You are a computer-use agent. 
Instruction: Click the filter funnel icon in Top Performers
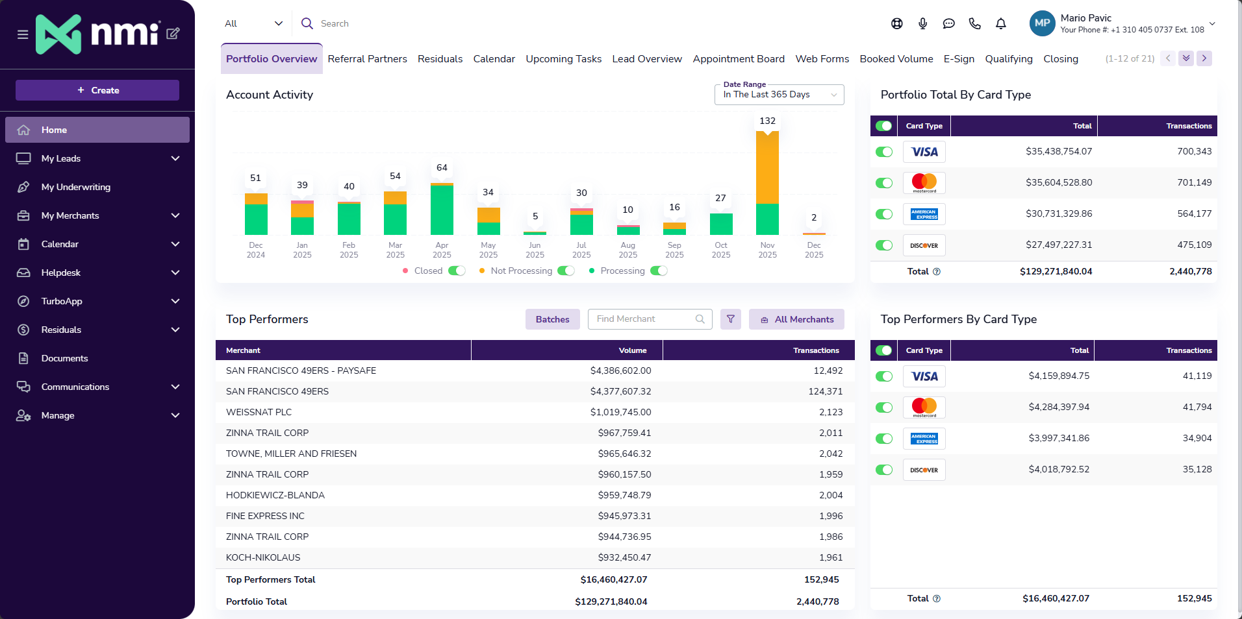pyautogui.click(x=730, y=319)
